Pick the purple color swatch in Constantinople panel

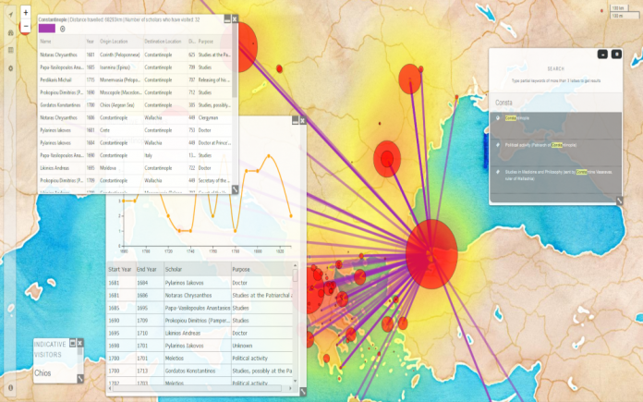(x=47, y=29)
